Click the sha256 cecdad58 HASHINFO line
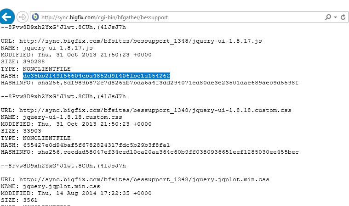Screen dimensions: 349x206 pyautogui.click(x=149, y=152)
